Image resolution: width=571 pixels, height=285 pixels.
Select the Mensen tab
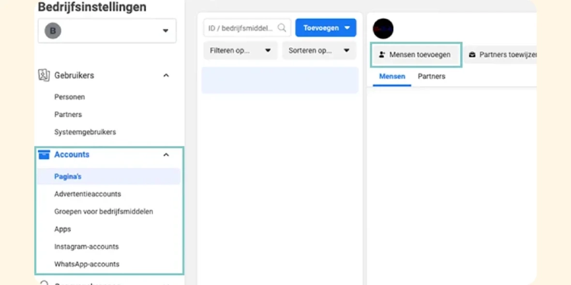[x=392, y=76]
